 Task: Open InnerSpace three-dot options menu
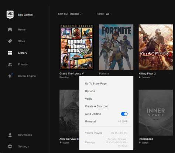point(170,139)
